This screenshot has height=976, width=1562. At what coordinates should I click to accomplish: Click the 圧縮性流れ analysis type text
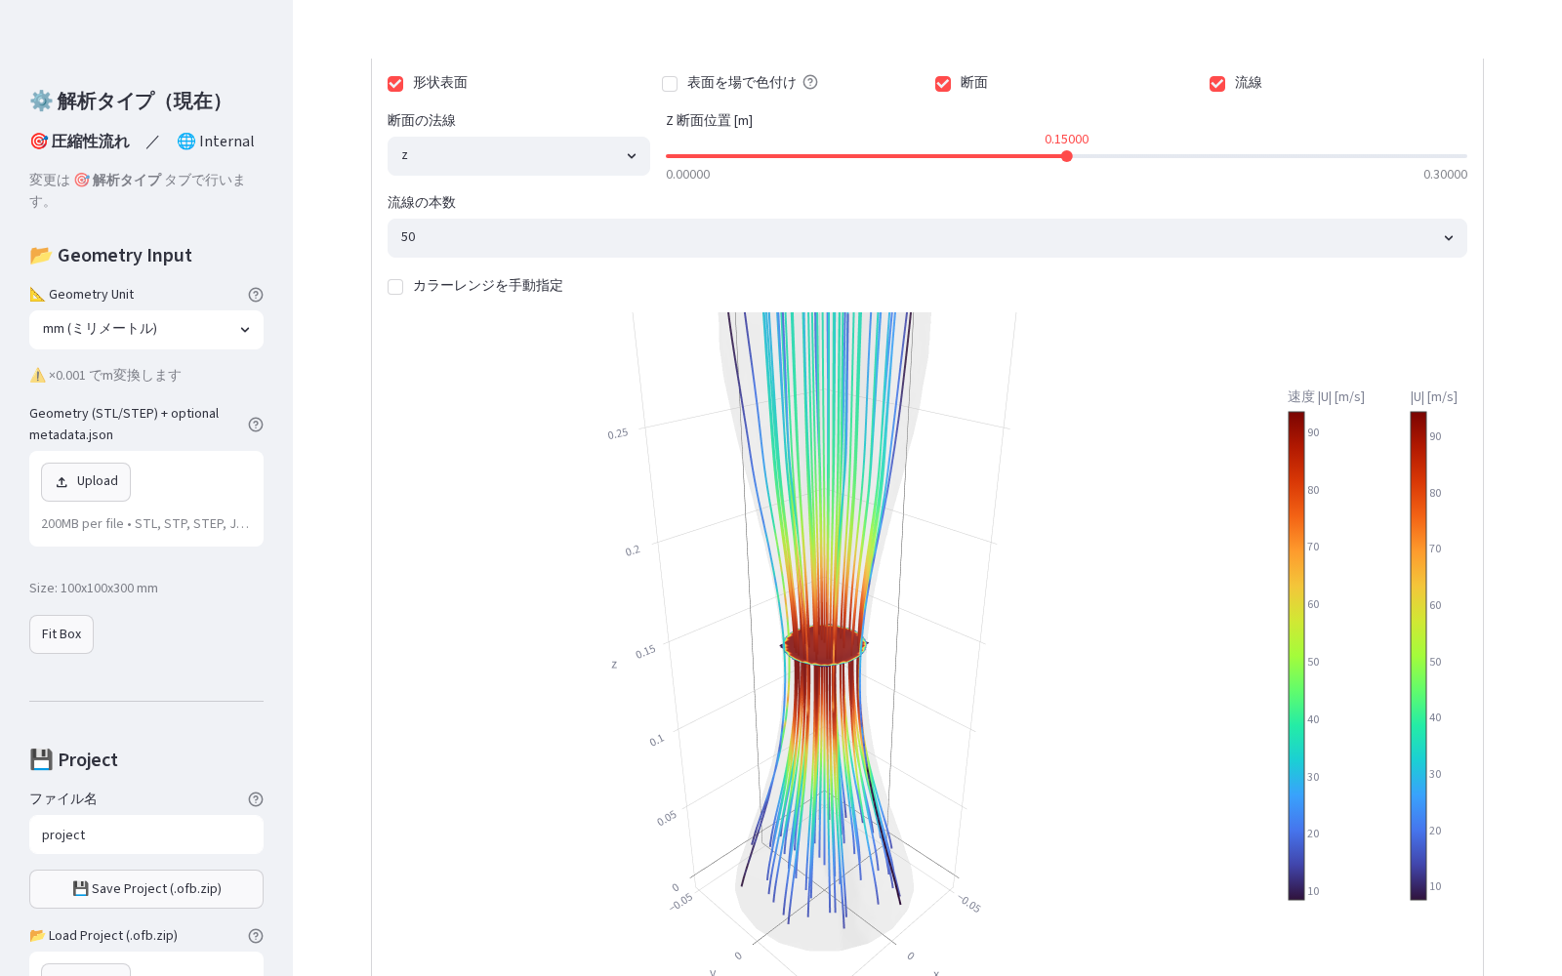click(x=90, y=142)
